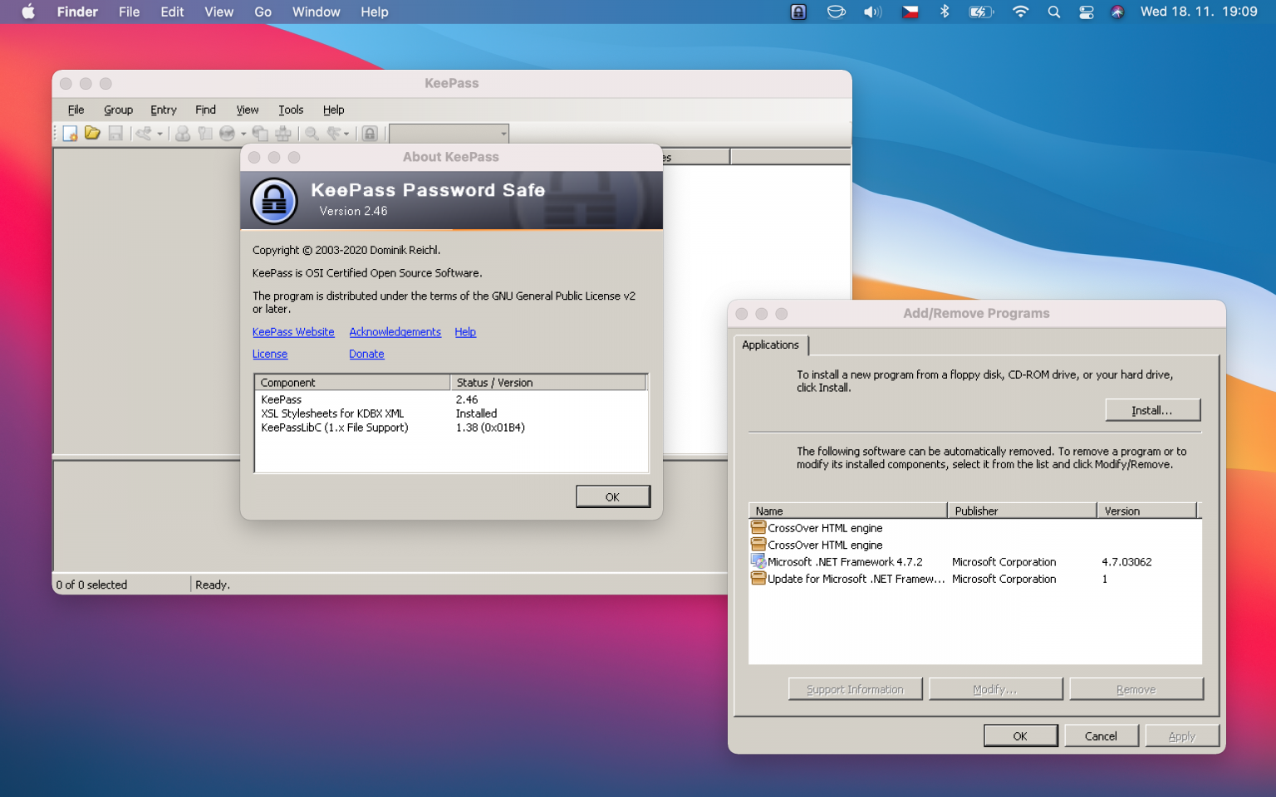The height and width of the screenshot is (797, 1276).
Task: Click the Modify... button
Action: [x=995, y=689]
